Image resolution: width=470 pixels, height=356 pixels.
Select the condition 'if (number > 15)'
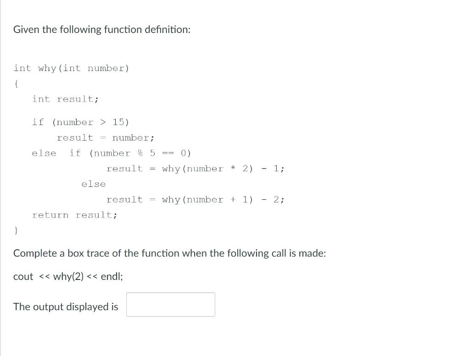[x=80, y=122]
